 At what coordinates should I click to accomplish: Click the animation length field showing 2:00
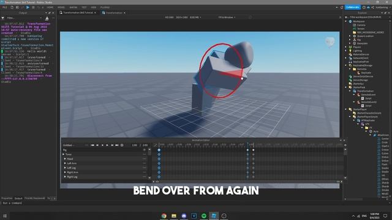point(145,145)
